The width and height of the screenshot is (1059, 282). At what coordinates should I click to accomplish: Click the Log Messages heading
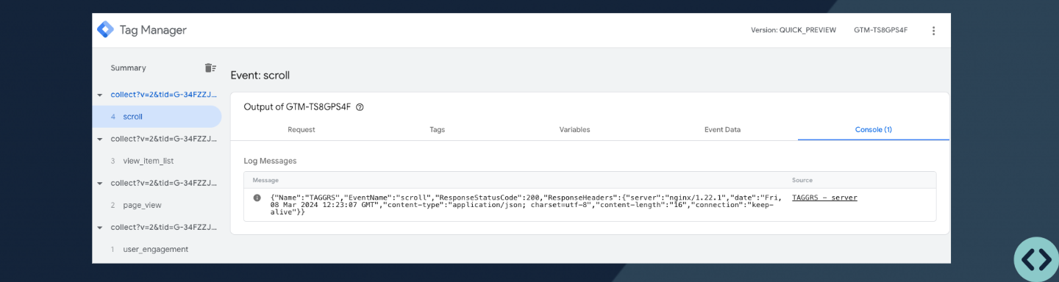[271, 160]
